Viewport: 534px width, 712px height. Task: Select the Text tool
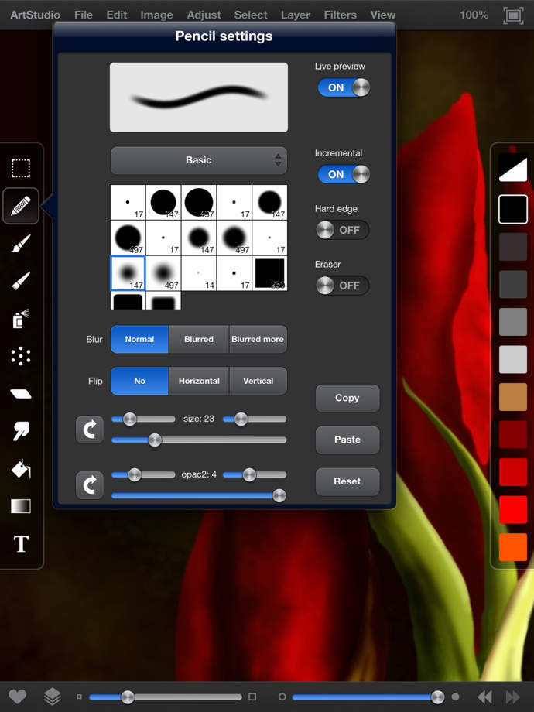click(21, 544)
